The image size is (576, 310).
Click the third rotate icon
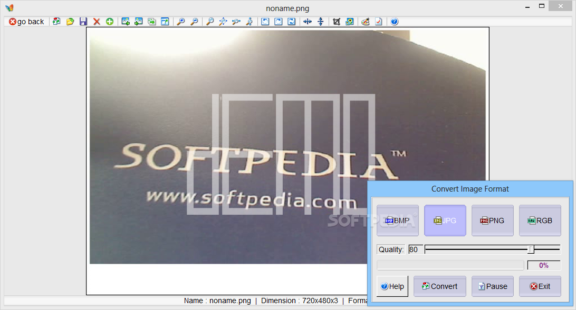(x=291, y=22)
